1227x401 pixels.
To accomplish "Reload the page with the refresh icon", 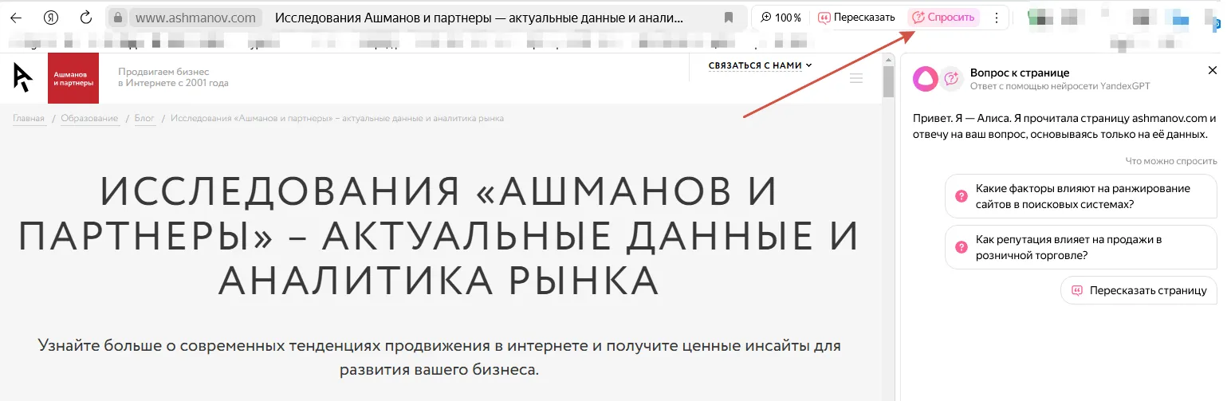I will click(x=86, y=18).
